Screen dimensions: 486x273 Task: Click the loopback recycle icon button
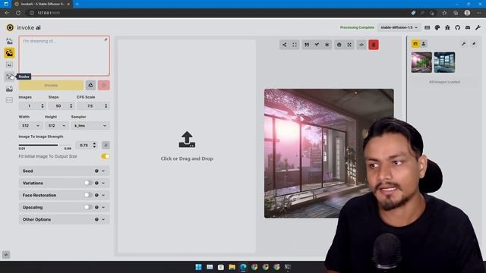coord(90,85)
